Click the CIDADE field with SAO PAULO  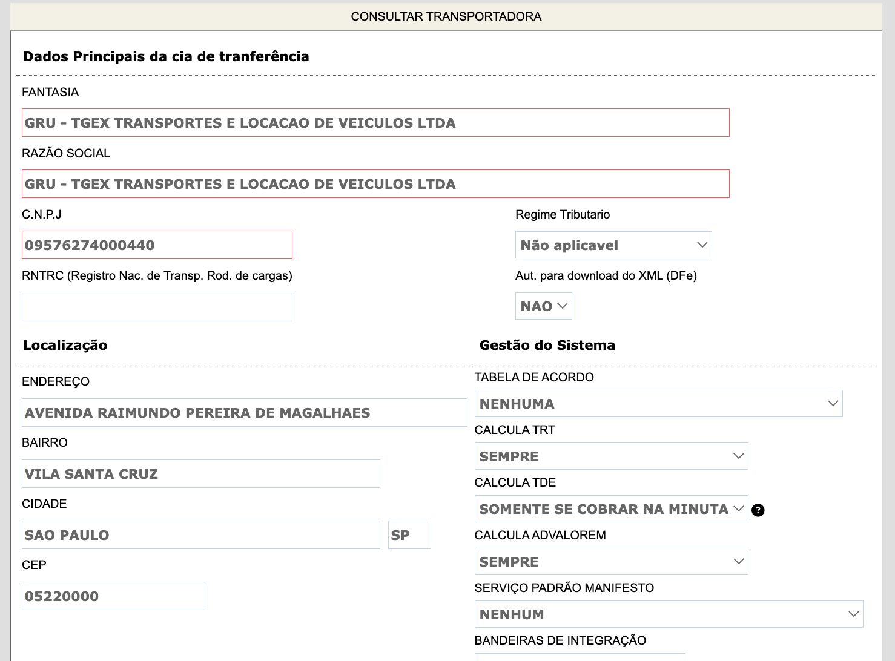click(x=200, y=535)
